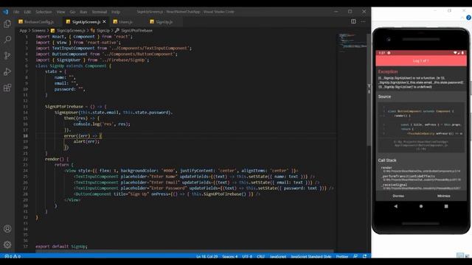
Task: Tap the Android recents button on emulator
Action: [x=446, y=206]
